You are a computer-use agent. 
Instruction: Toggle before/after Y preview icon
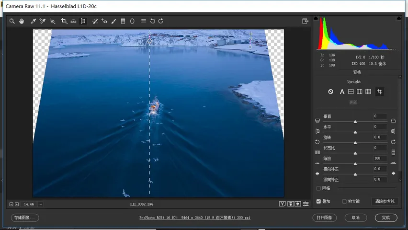point(283,204)
